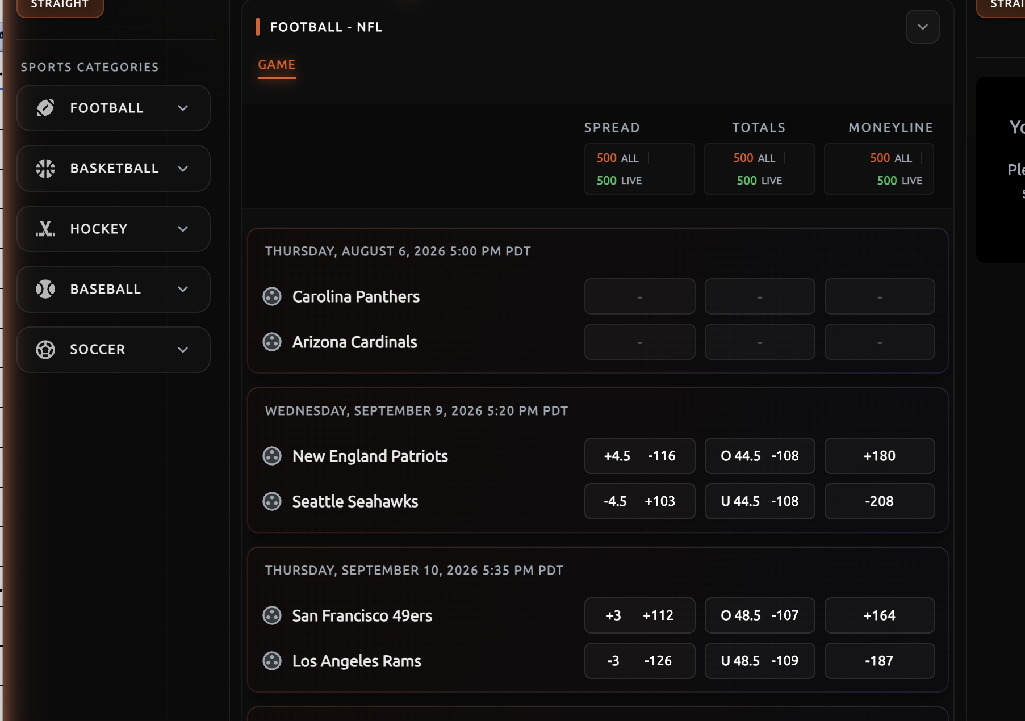Click Arizona Cardinals team icon
The height and width of the screenshot is (721, 1025).
coord(272,342)
